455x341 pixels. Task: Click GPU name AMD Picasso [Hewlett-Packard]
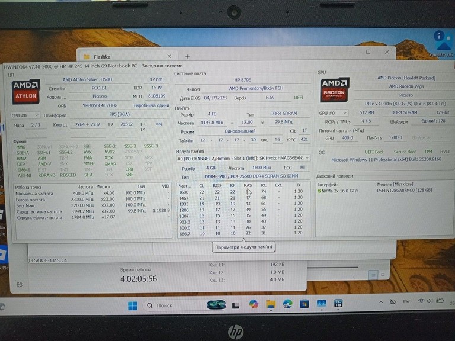tap(406, 78)
